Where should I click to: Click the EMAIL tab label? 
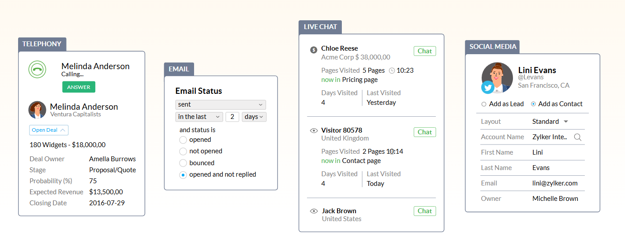[179, 69]
